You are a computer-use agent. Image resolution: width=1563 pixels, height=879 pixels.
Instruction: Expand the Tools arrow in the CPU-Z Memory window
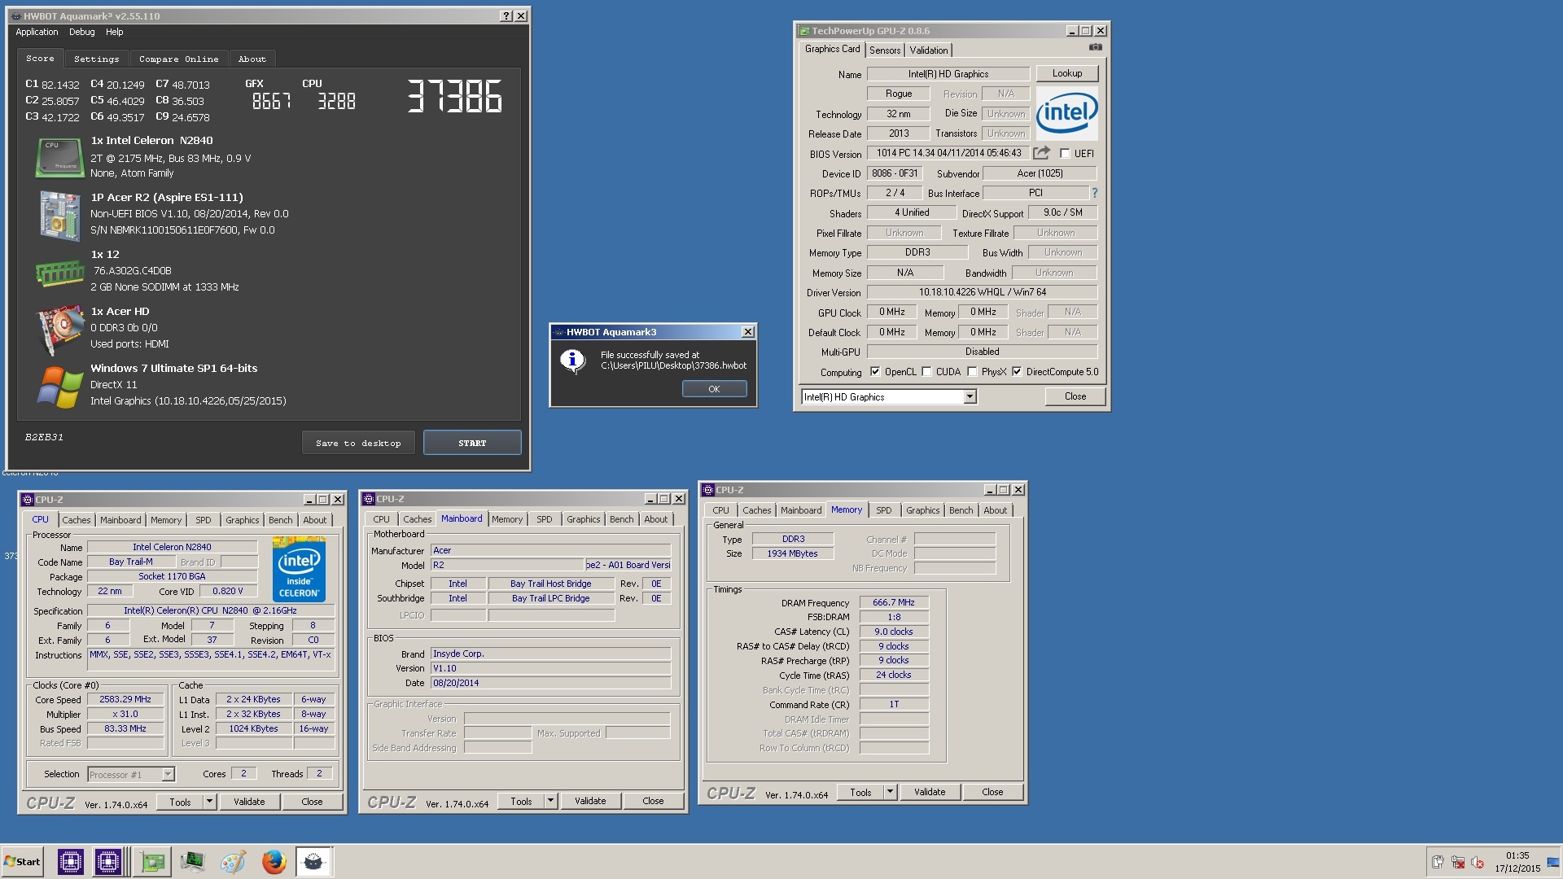[x=890, y=792]
